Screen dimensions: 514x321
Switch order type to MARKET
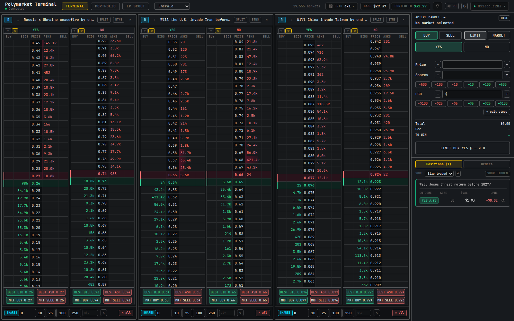point(499,35)
